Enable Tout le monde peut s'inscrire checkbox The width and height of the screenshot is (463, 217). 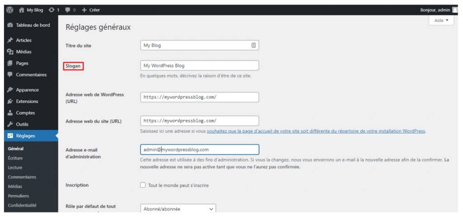143,185
